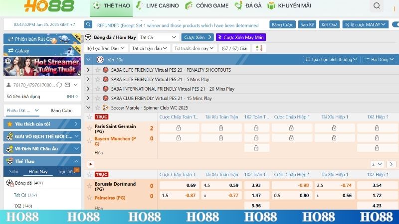The width and height of the screenshot is (399, 224).
Task: Click the user profile icon beside account number
Action: point(8,85)
